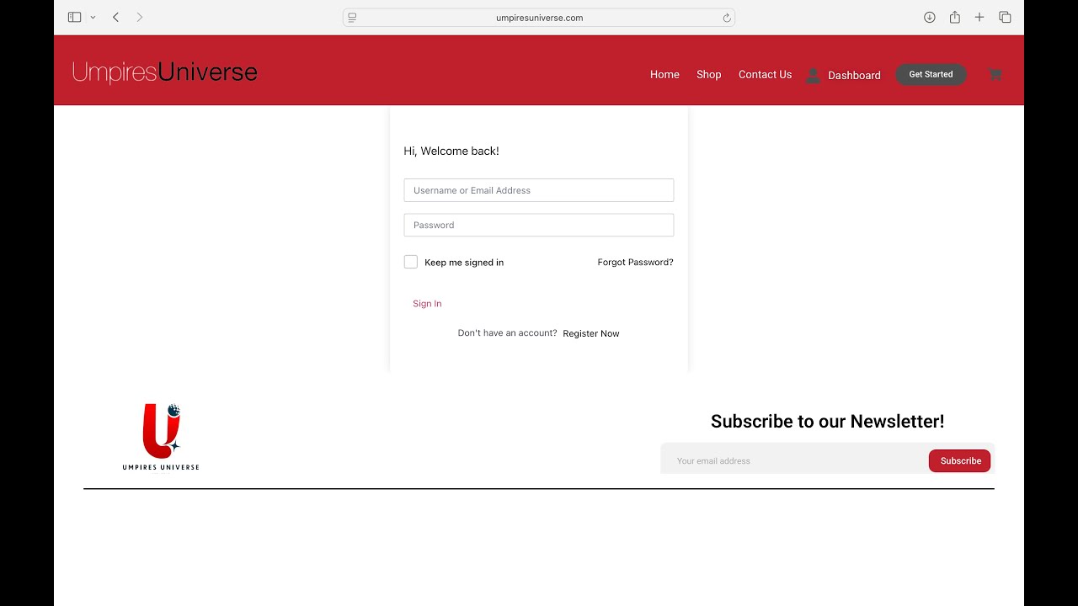
Task: Check the Keep me signed in checkbox
Action: [x=411, y=262]
